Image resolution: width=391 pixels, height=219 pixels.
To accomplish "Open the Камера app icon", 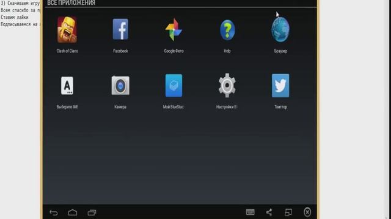I will click(x=120, y=86).
